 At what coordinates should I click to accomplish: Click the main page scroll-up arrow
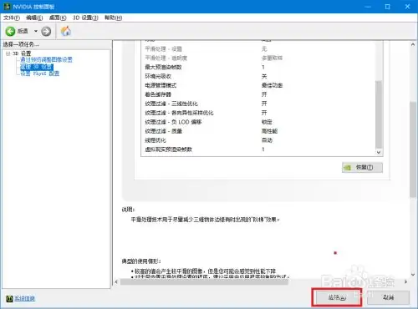[x=413, y=44]
